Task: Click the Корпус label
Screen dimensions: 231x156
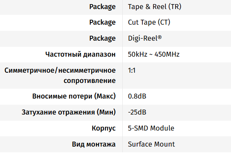Action: 104,128
